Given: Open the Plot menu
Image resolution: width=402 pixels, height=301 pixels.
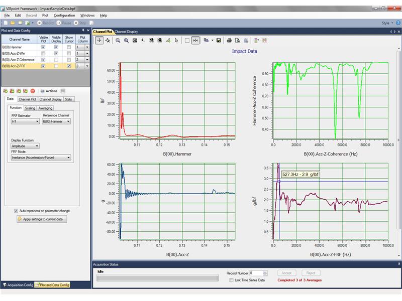Looking at the screenshot, I should pos(45,16).
